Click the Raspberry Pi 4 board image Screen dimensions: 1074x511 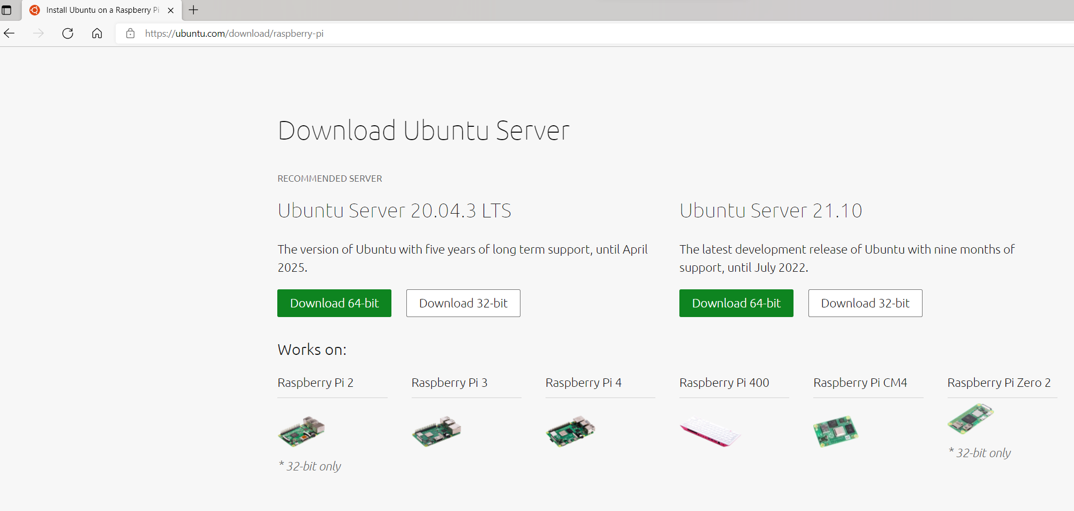570,431
